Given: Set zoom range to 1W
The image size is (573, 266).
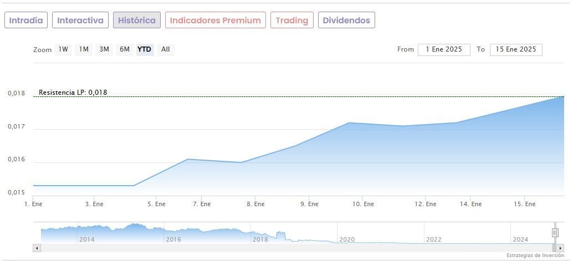Looking at the screenshot, I should tap(63, 49).
